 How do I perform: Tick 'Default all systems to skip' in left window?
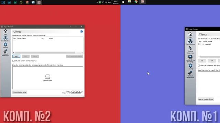[13, 61]
